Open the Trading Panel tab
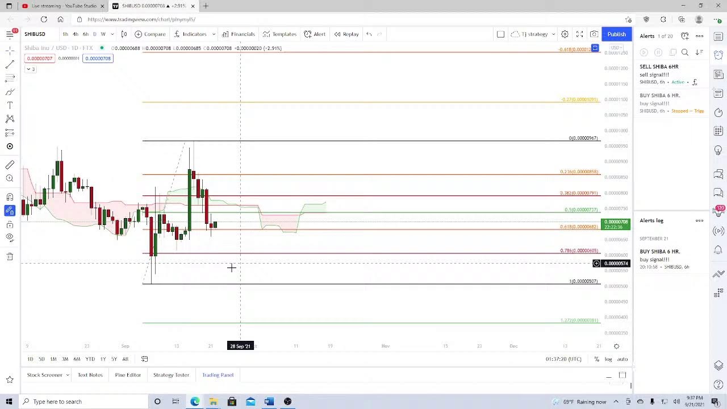The height and width of the screenshot is (409, 727). [x=218, y=375]
